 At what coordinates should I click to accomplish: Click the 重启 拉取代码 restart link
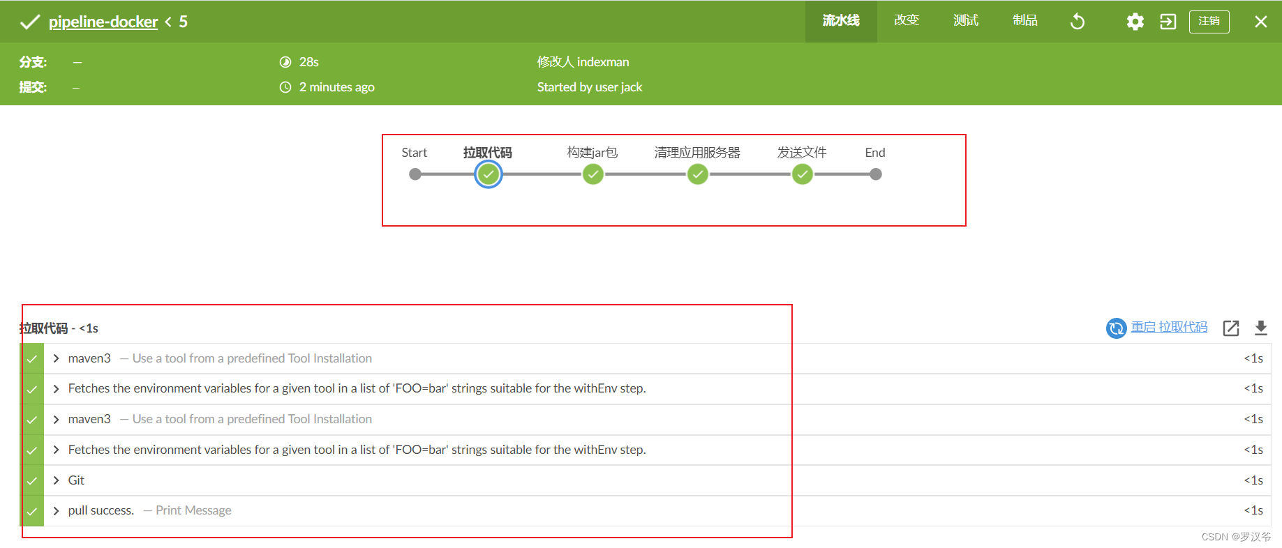[1169, 327]
